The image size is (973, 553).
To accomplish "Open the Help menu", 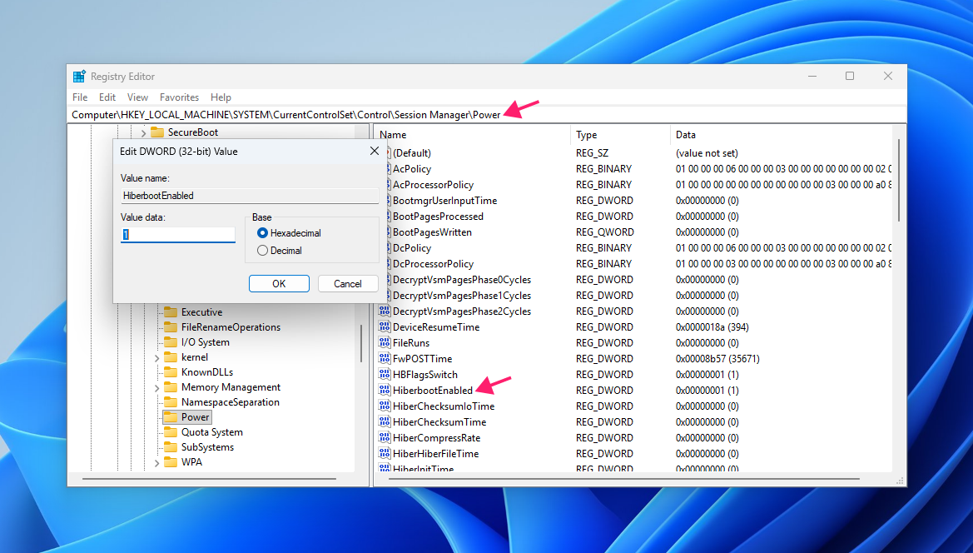I will point(221,97).
